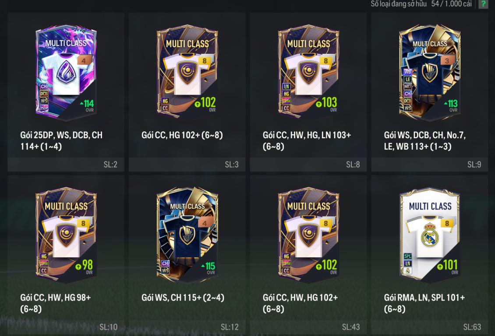Pick the 98 OVR Multi Class card
Screen dimensions: 495x336
tap(66, 234)
